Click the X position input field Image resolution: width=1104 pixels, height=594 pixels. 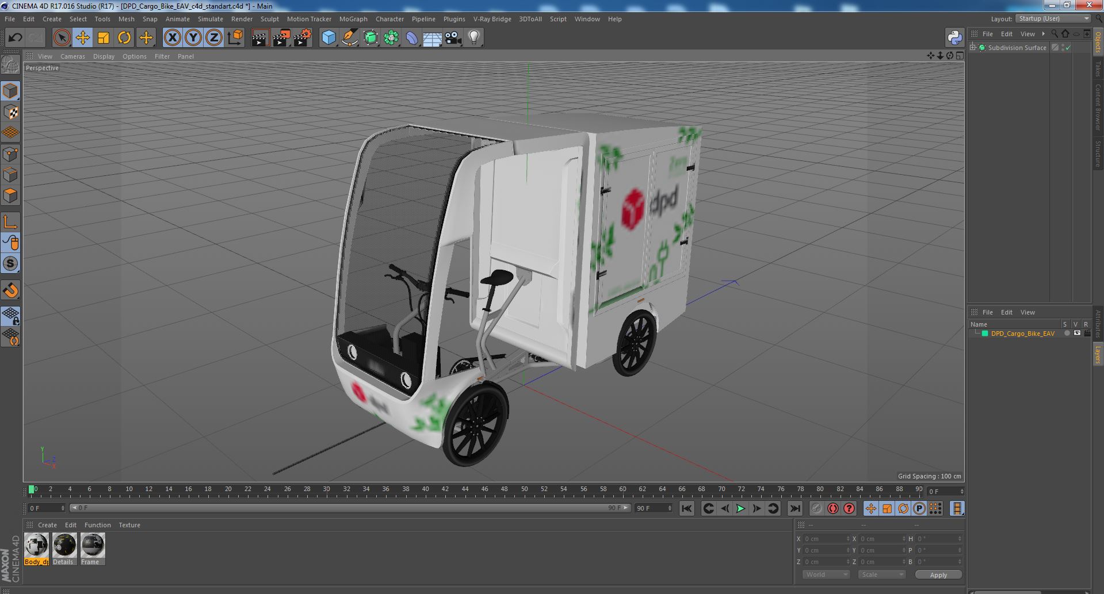[826, 539]
